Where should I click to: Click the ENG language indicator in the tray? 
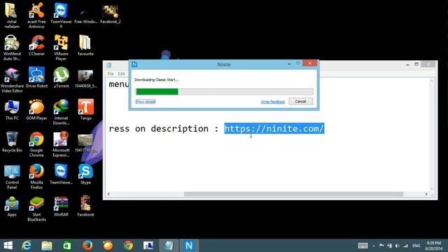click(416, 246)
